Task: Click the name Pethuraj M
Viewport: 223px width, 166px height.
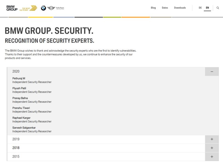Action: coord(19,78)
